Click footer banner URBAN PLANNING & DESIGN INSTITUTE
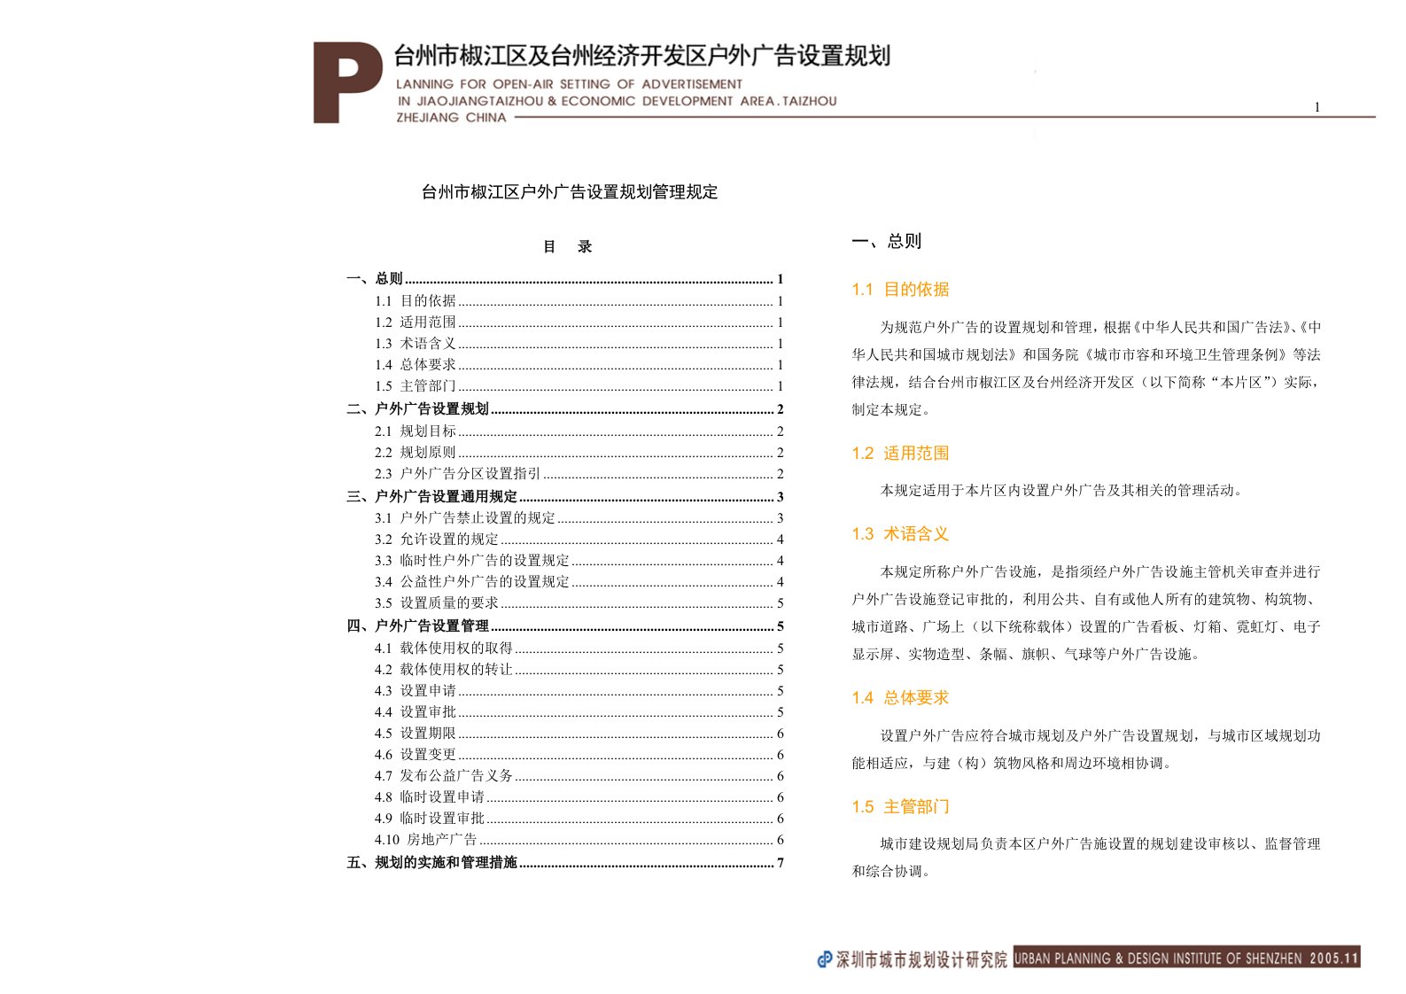1406x994 pixels. pyautogui.click(x=1185, y=958)
